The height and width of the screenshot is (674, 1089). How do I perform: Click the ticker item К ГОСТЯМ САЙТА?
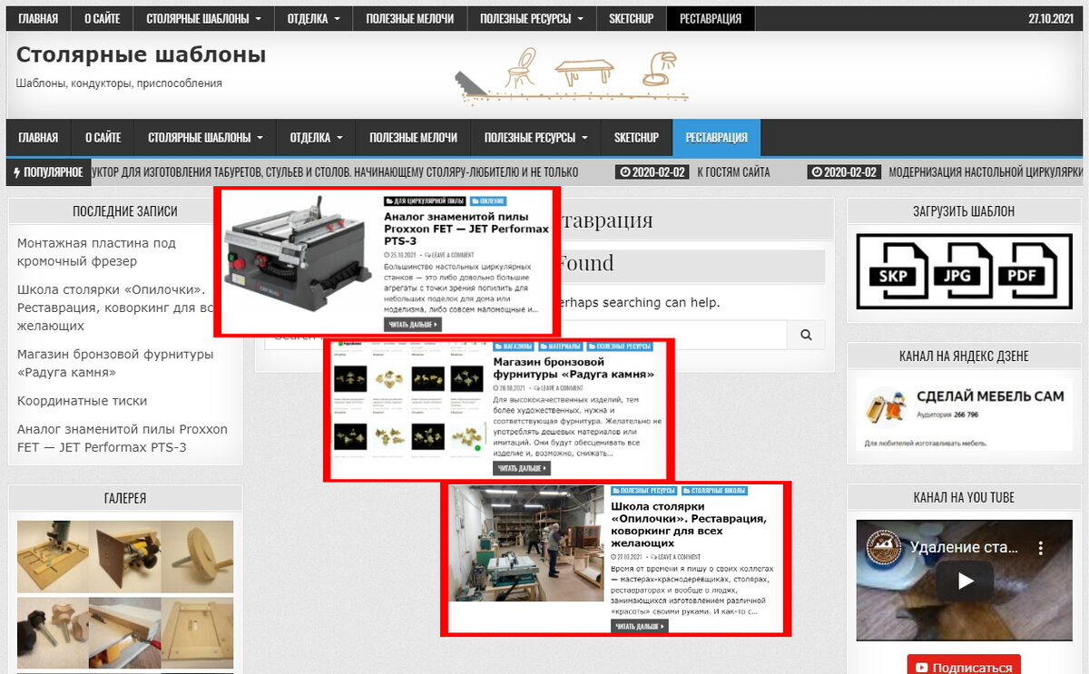coord(733,171)
